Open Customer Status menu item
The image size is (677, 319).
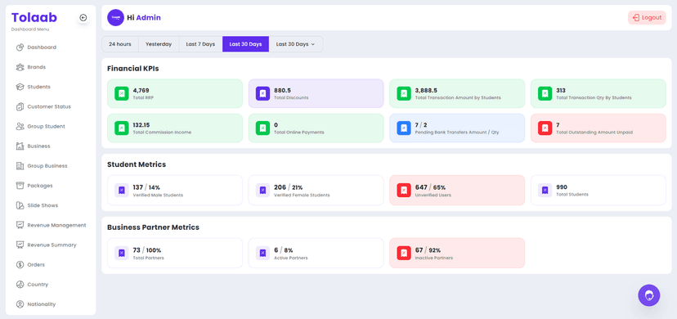pyautogui.click(x=51, y=106)
